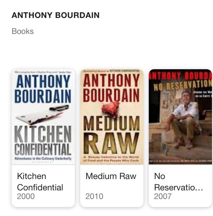Screen dimensions: 213x216
Task: Click the 2010 publication year label
Action: [x=94, y=196]
